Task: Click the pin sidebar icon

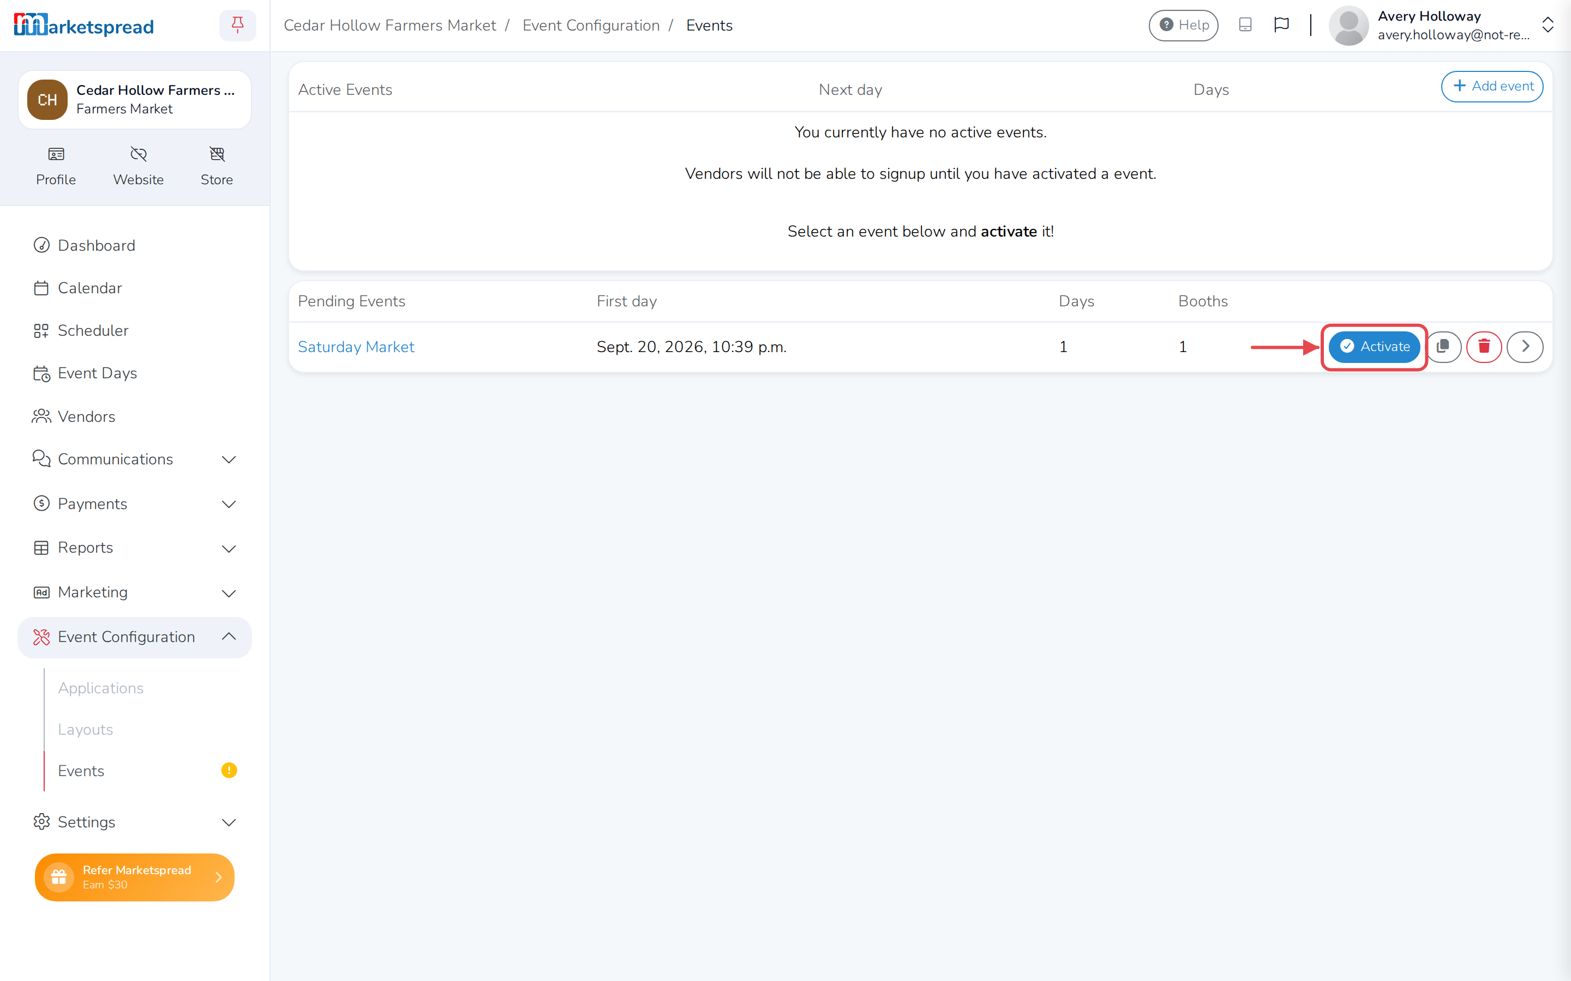Action: (x=238, y=25)
